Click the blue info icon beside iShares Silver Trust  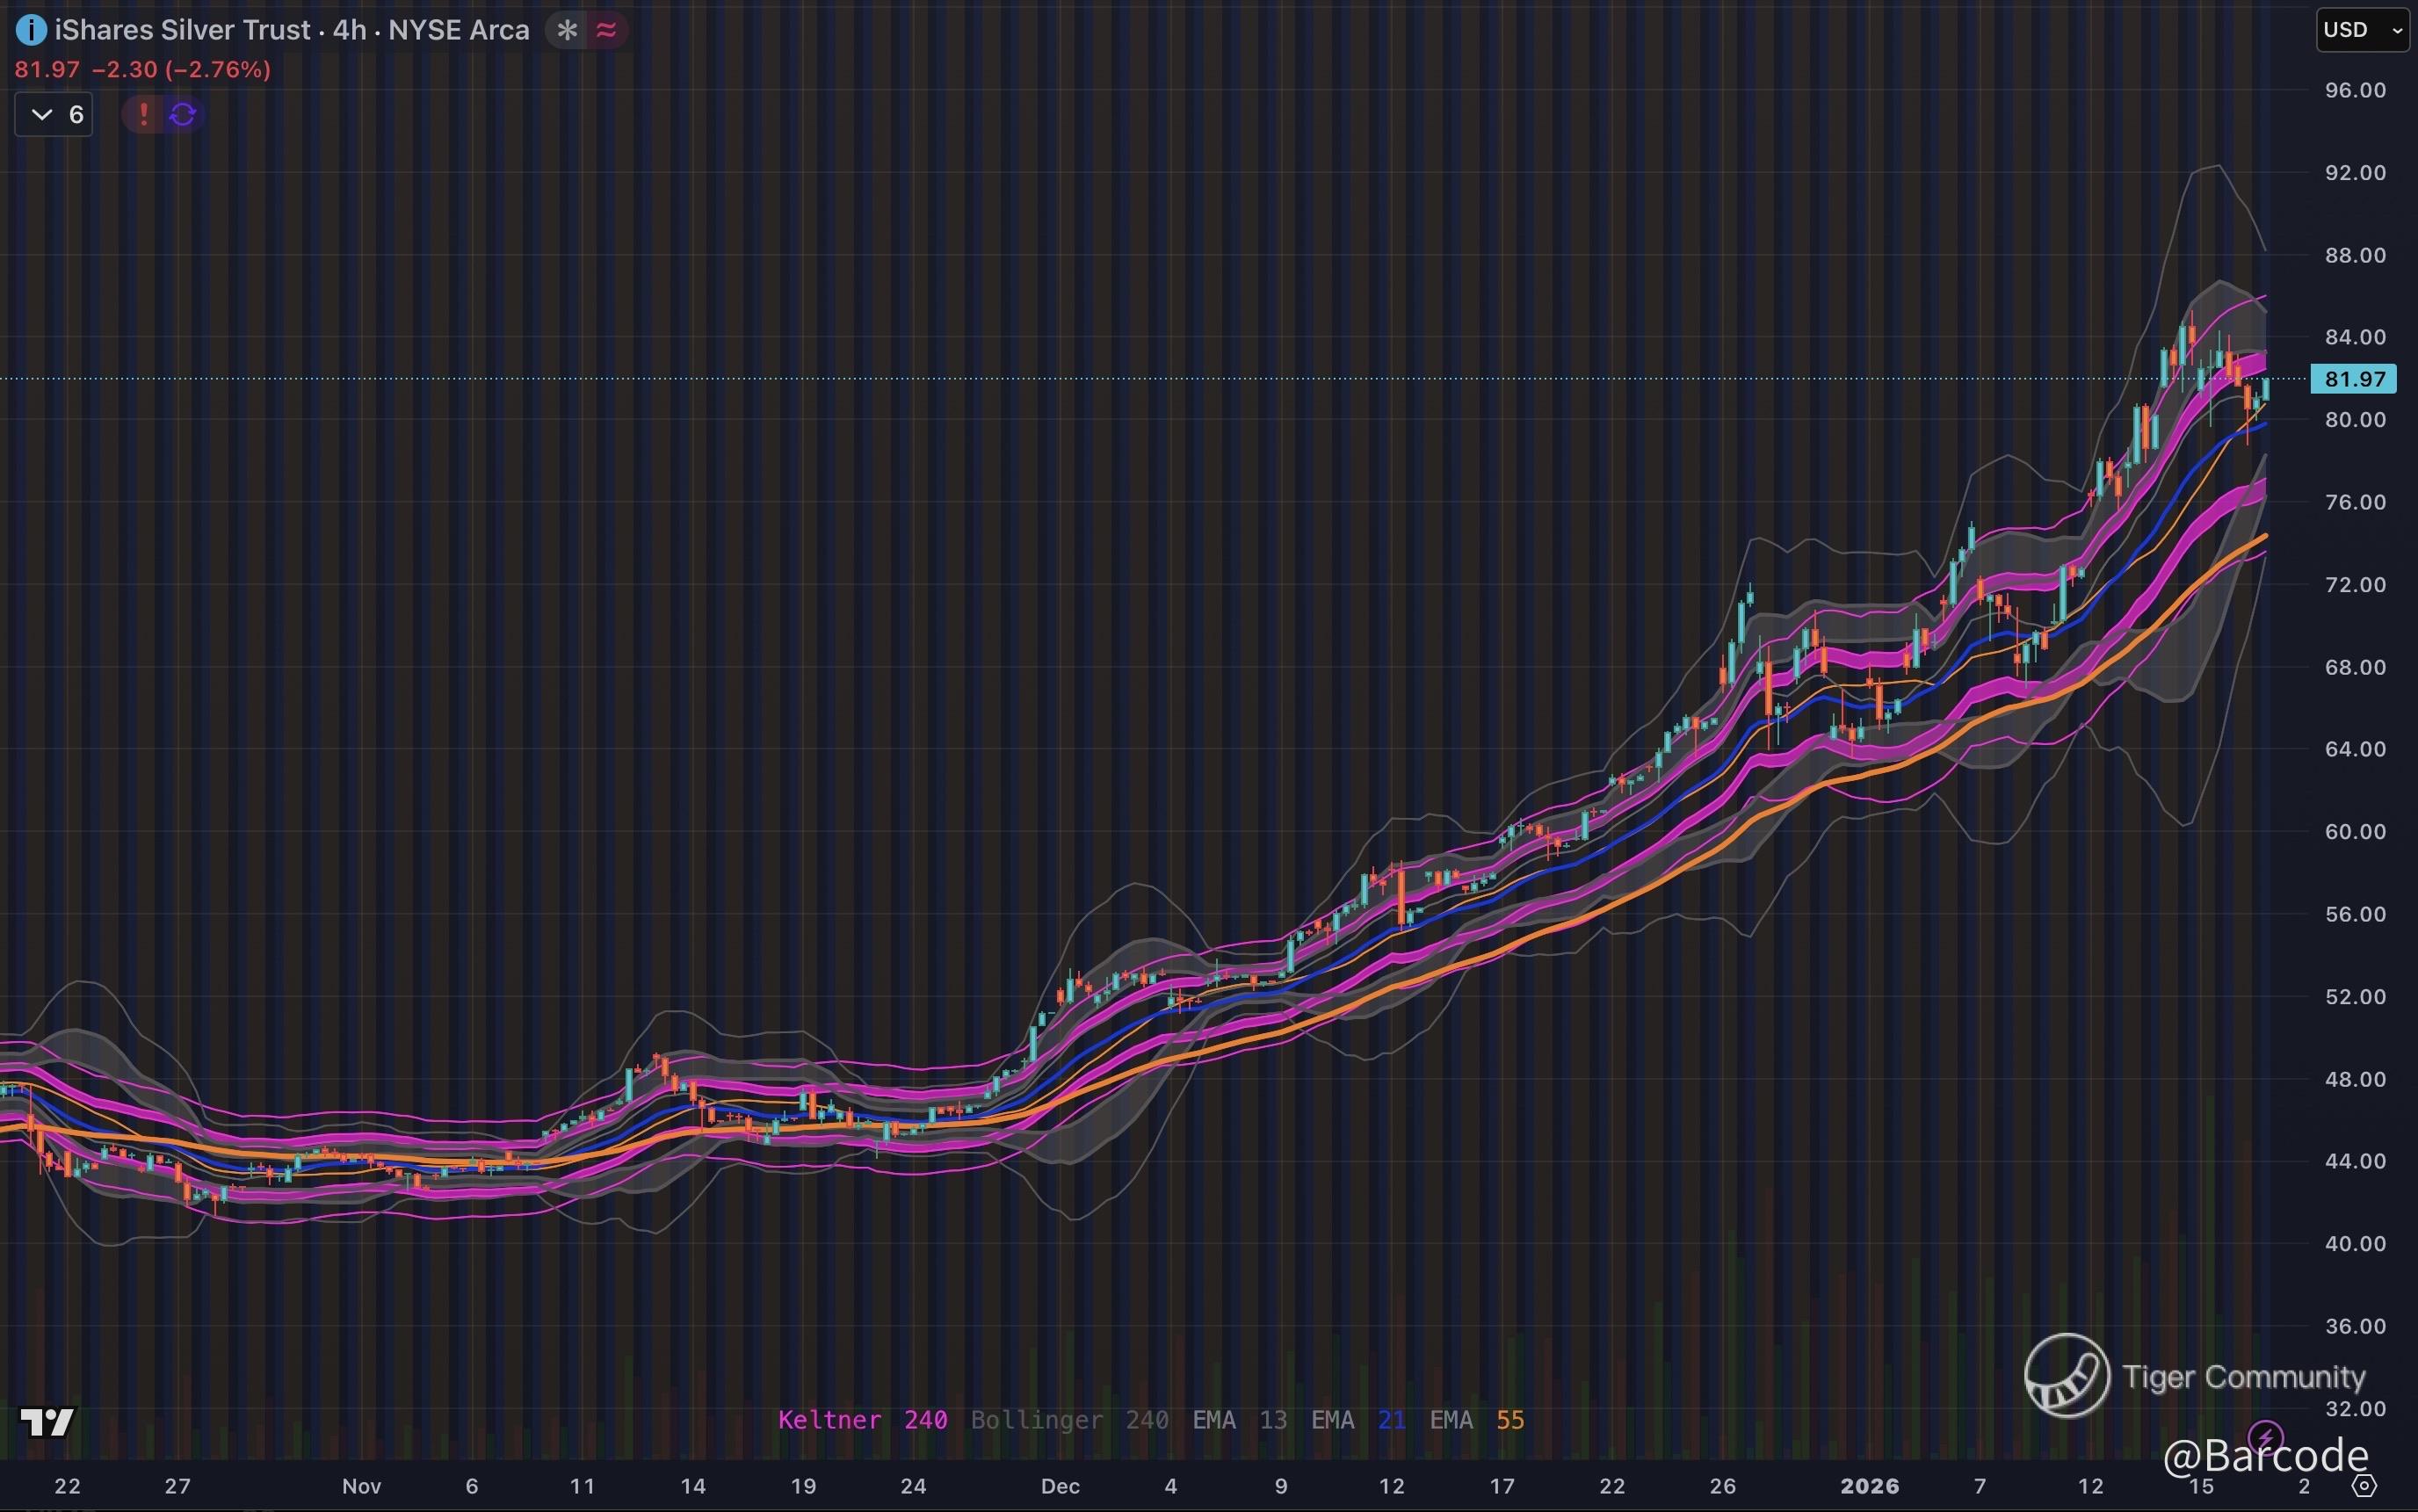click(x=31, y=31)
